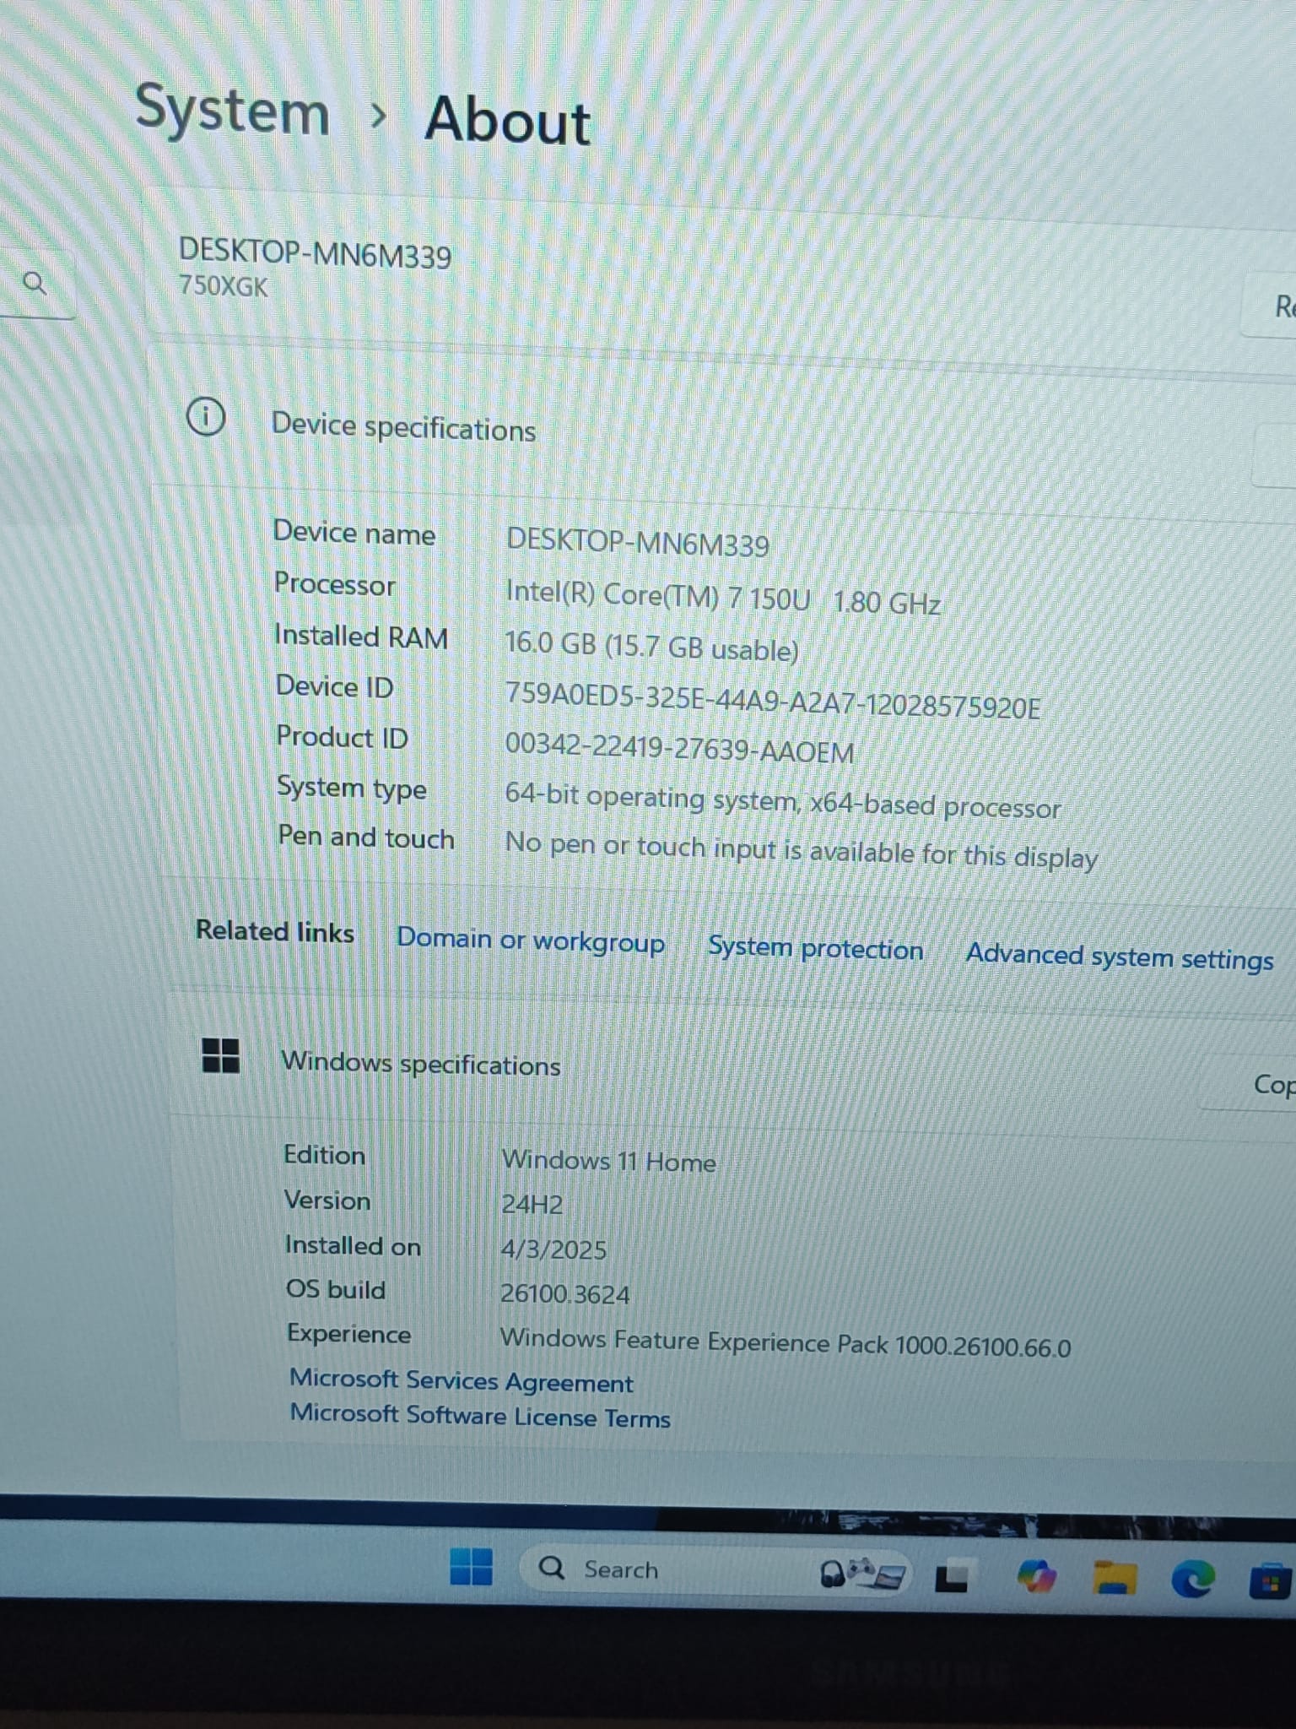Select Installed RAM value 16.0 GB
This screenshot has height=1729, width=1296.
tap(651, 647)
